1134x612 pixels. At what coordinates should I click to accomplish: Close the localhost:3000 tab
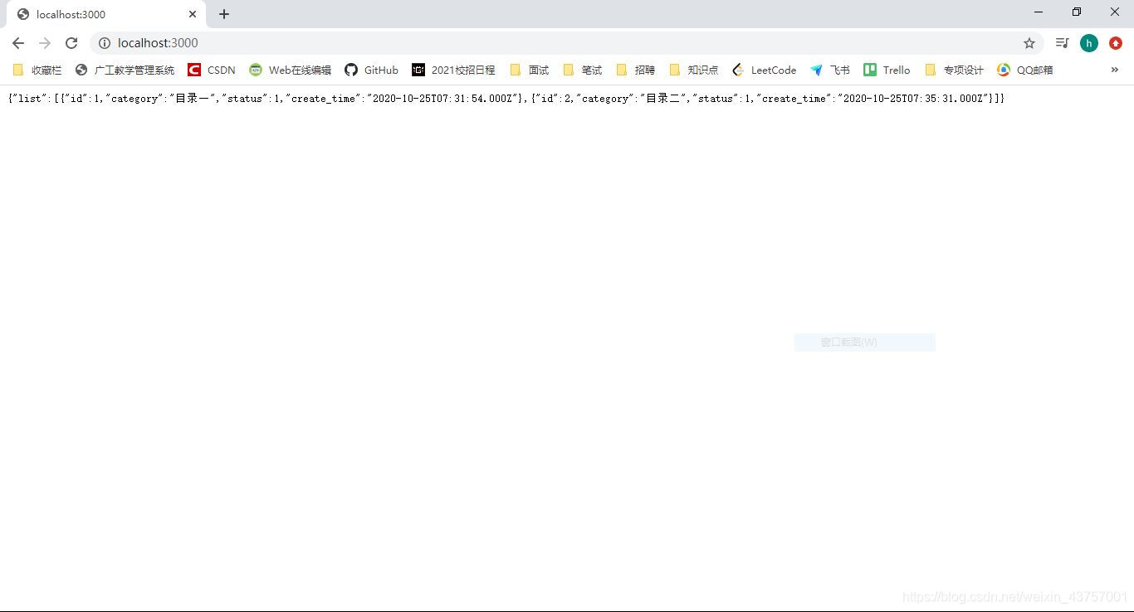[193, 14]
